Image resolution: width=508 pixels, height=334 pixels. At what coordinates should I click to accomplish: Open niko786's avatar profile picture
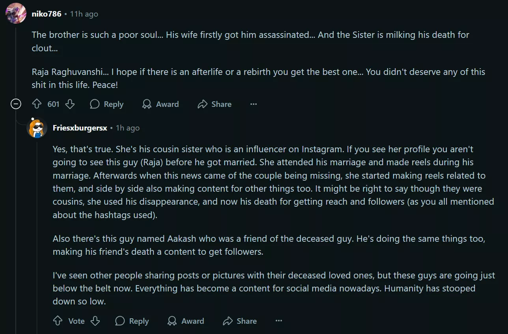click(16, 14)
